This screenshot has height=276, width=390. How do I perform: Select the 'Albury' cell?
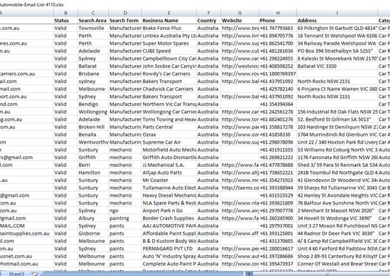pyautogui.click(x=93, y=218)
